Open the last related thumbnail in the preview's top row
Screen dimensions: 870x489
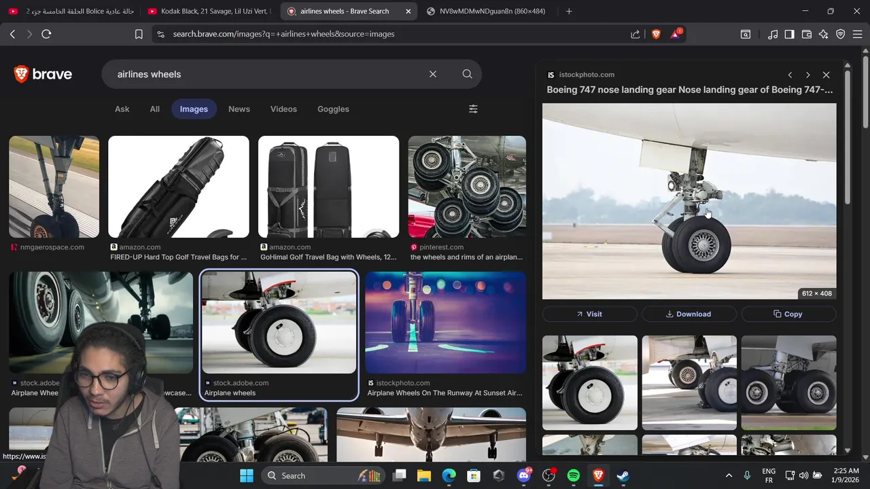coord(788,382)
